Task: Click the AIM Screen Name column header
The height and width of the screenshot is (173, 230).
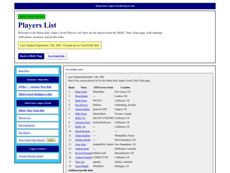Action: click(x=103, y=88)
